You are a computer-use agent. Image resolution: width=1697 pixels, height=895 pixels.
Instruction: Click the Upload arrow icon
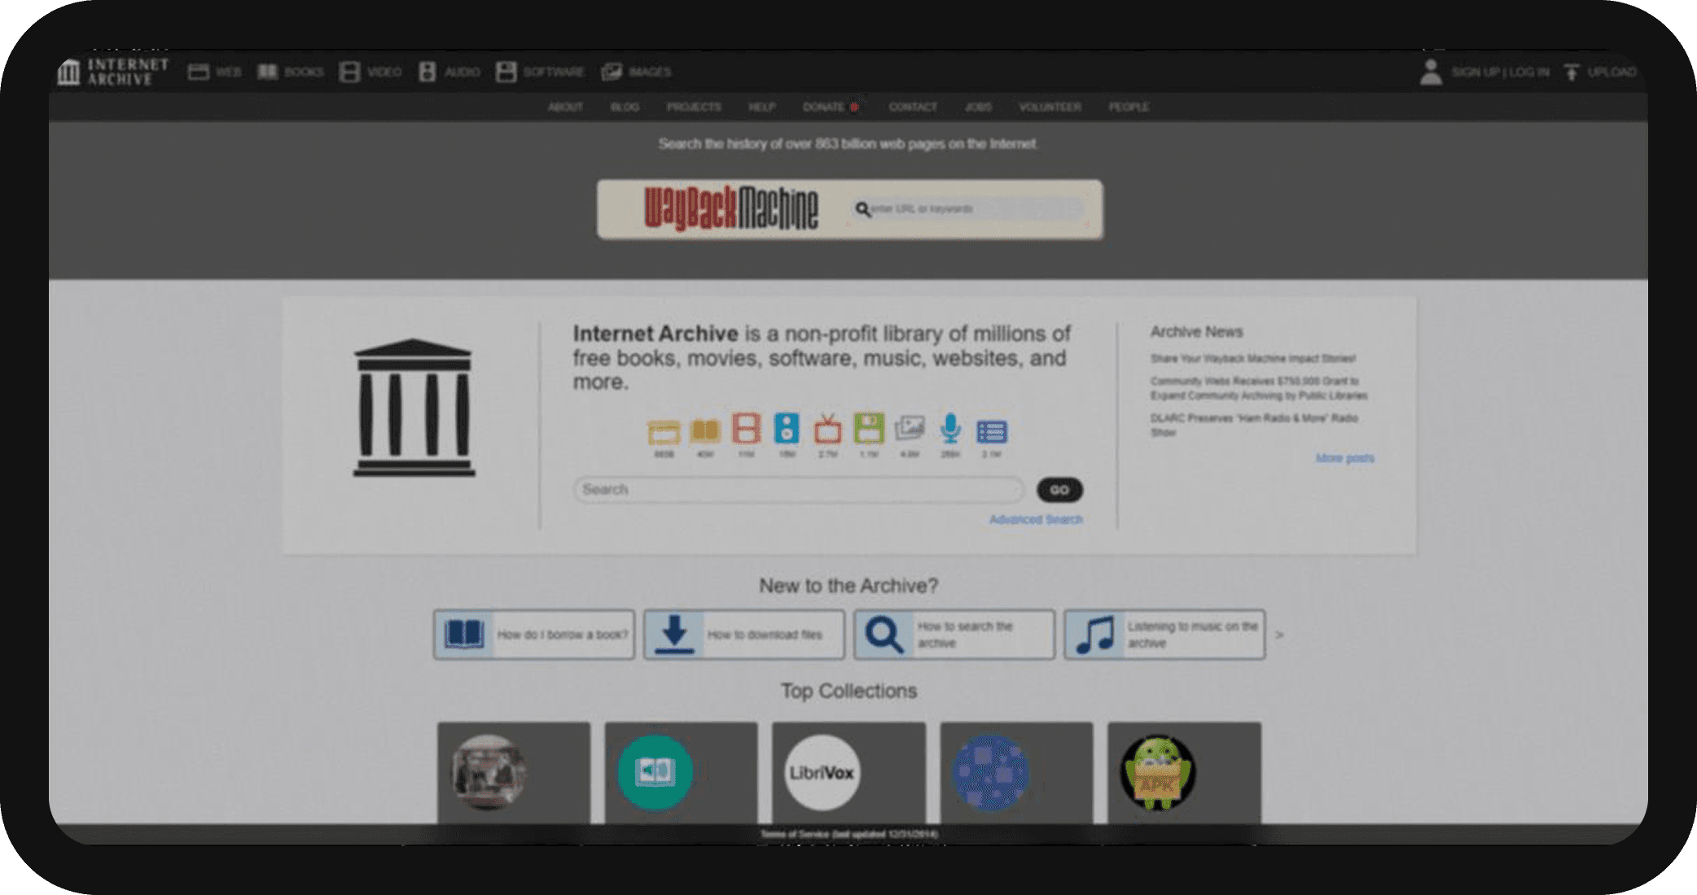coord(1572,72)
